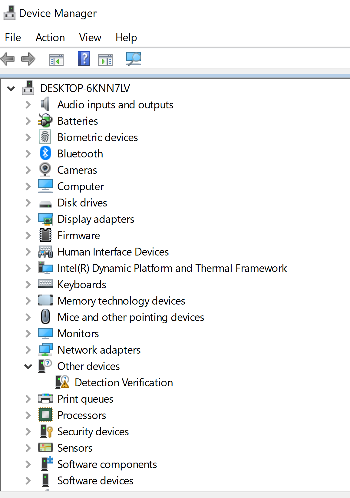
Task: Click the Detection Verification warning icon
Action: pos(63,382)
